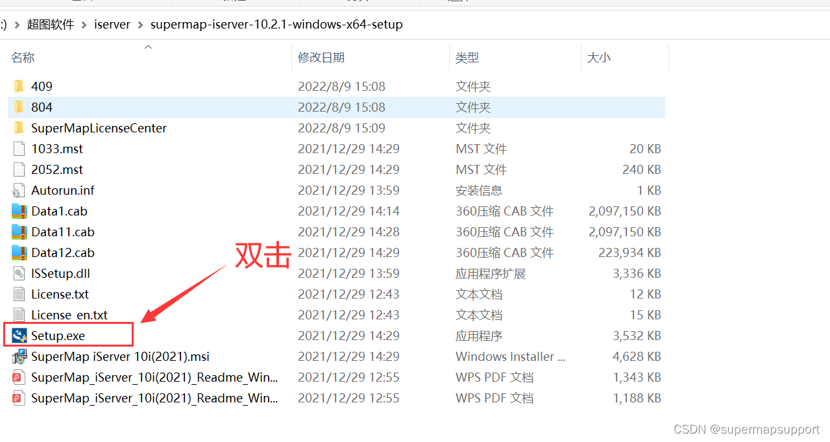Open the SuperMap iServer 10i(2021).msi installer icon

[x=19, y=356]
